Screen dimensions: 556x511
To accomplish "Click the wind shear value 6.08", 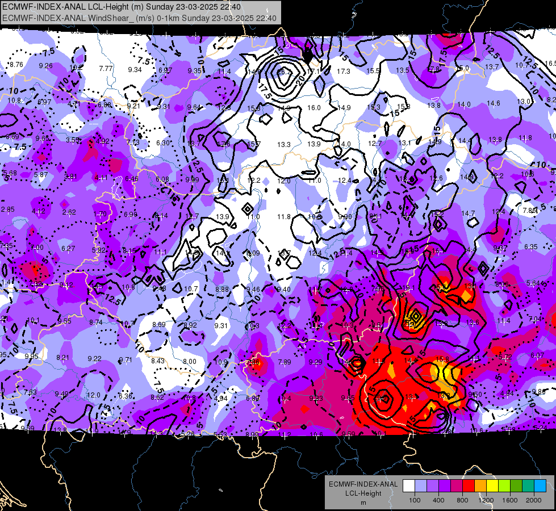I will click(162, 179).
